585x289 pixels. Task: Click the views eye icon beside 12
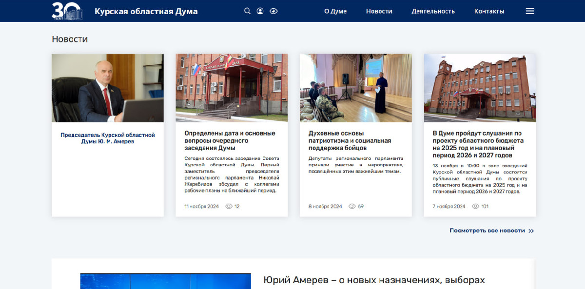click(229, 206)
